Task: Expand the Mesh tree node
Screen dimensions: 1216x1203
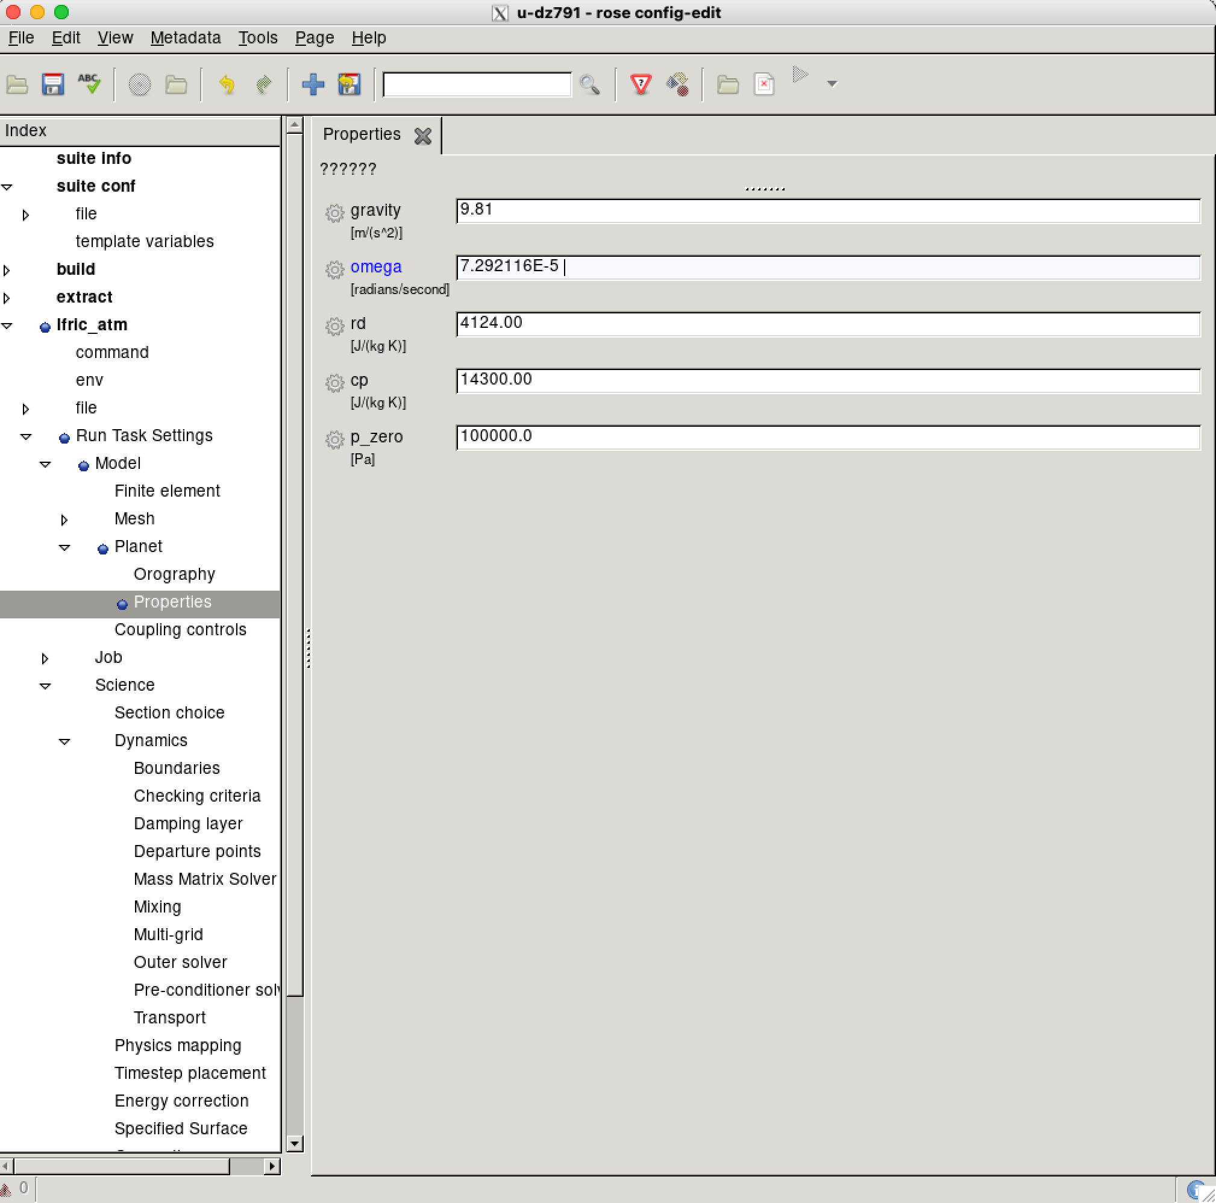Action: (x=63, y=520)
